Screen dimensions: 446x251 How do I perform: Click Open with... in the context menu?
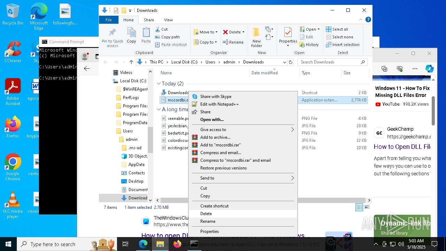[243, 120]
